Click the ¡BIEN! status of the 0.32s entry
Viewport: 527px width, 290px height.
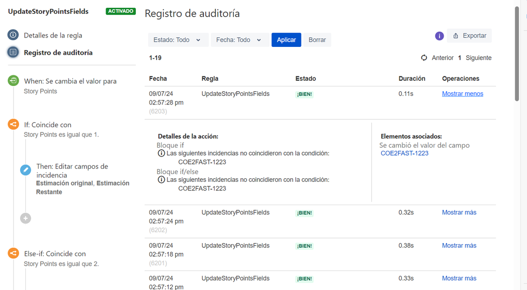pyautogui.click(x=305, y=213)
